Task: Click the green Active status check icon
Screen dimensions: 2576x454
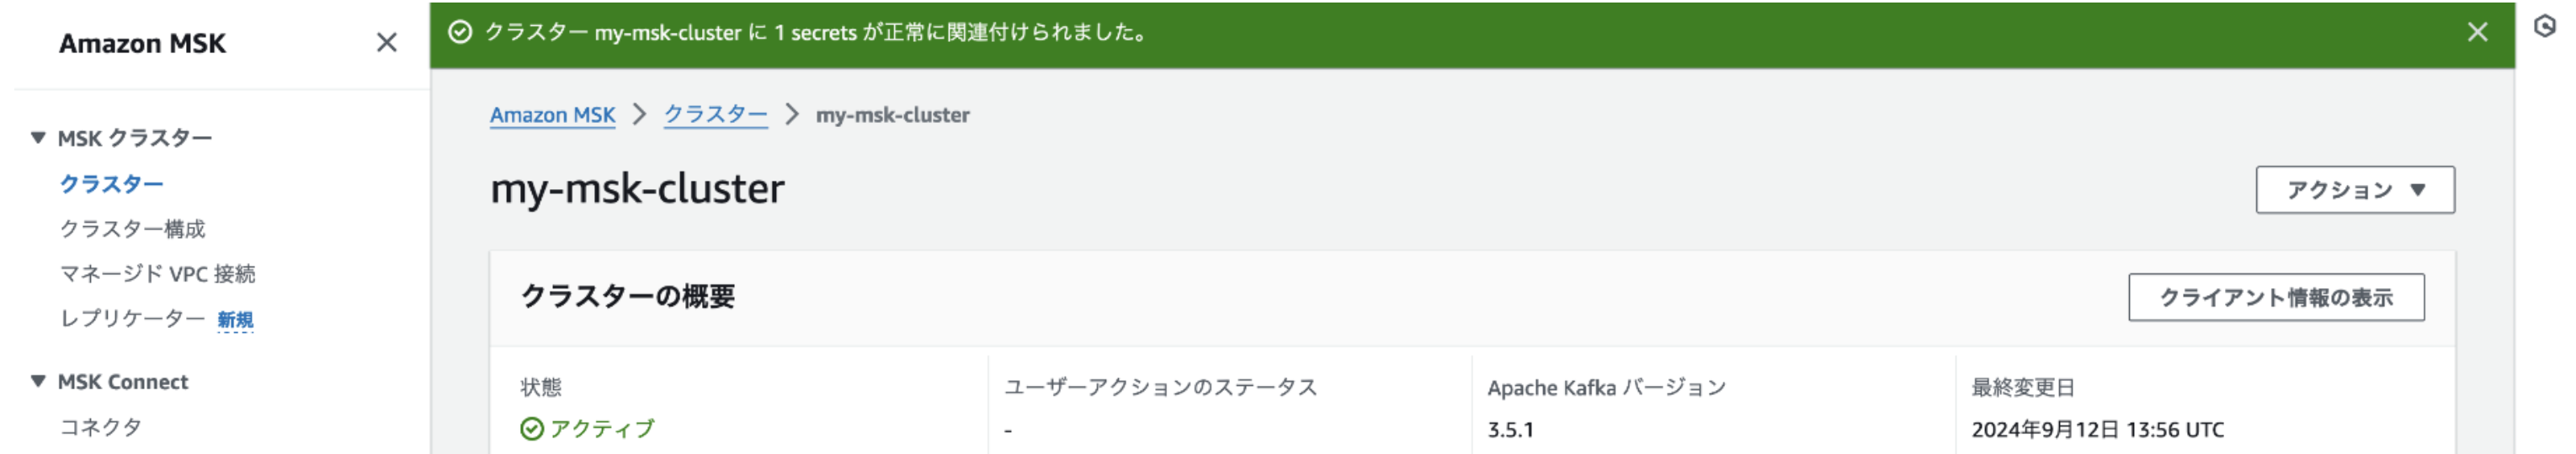Action: (532, 429)
